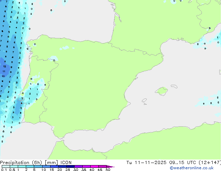Open the weatheronline.co.uk copyright link
This screenshot has width=221, height=171.
click(x=192, y=168)
